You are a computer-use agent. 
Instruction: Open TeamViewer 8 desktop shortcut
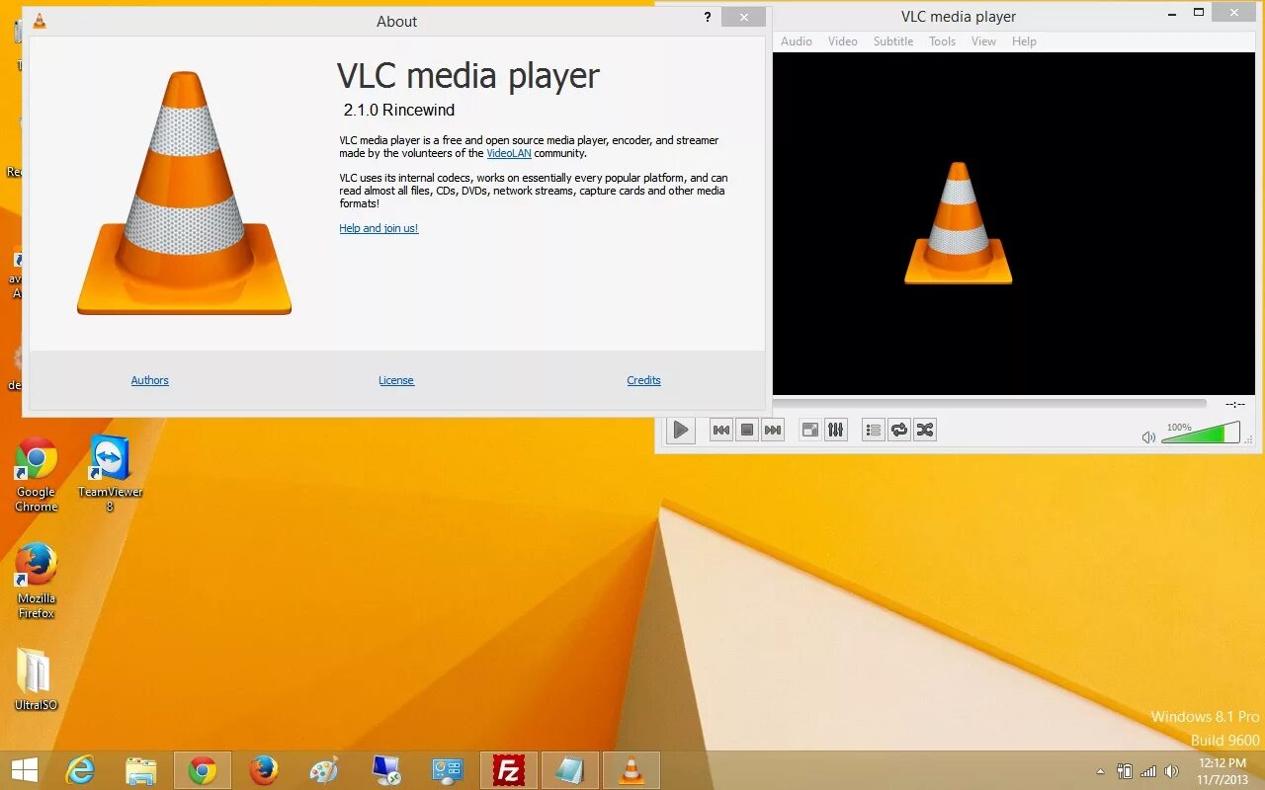[x=110, y=476]
